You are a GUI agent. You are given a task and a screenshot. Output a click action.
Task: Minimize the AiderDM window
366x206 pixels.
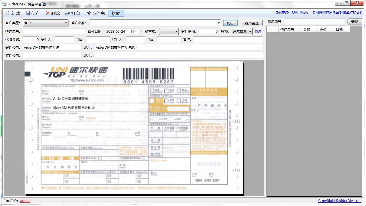point(339,3)
